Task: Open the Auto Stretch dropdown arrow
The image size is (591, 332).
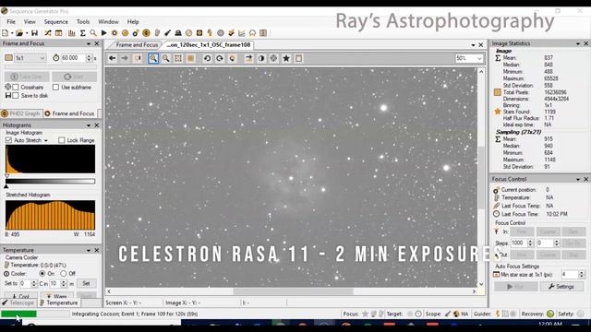Action: 46,140
